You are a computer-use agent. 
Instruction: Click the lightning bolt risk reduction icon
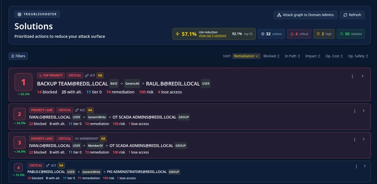(x=177, y=34)
